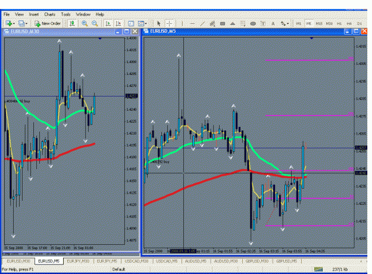This screenshot has width=372, height=274.
Task: Click the EURUSD,M30 window title icon
Action: 7,32
